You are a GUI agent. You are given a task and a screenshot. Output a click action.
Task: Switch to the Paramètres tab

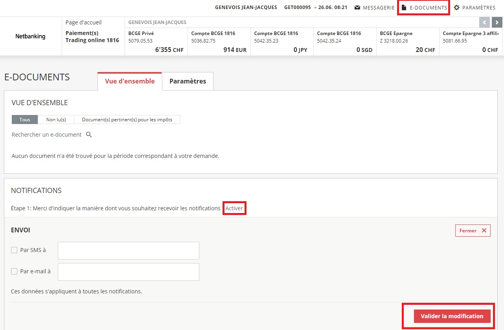tap(188, 81)
